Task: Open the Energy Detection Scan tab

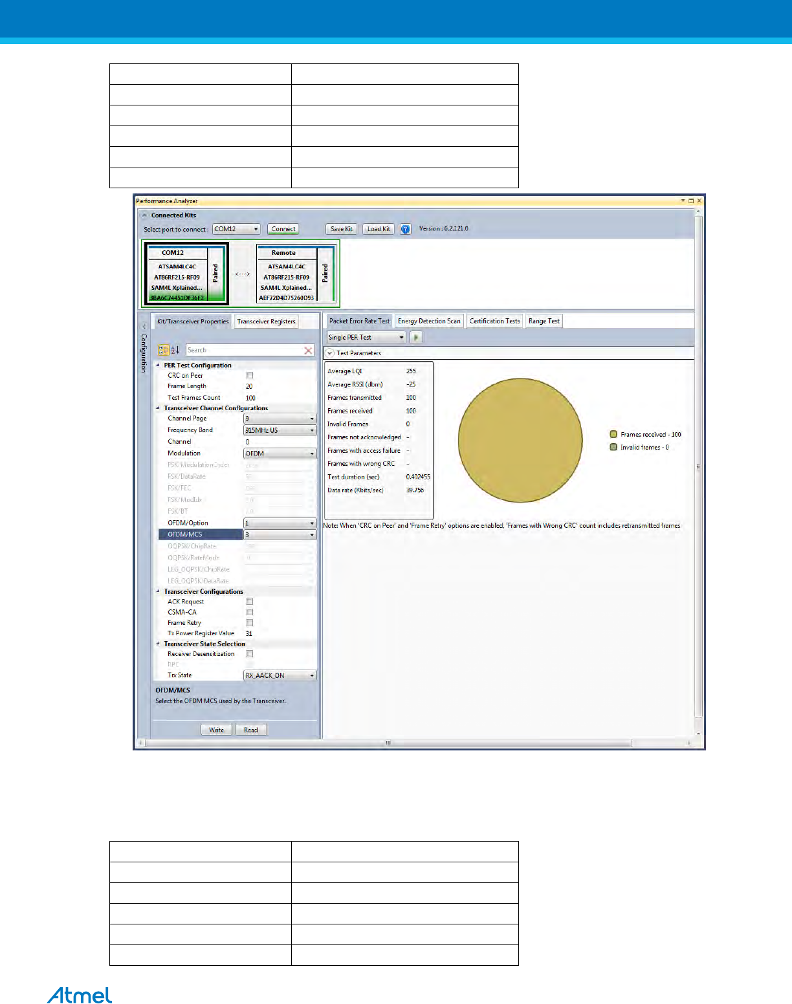Action: [429, 321]
